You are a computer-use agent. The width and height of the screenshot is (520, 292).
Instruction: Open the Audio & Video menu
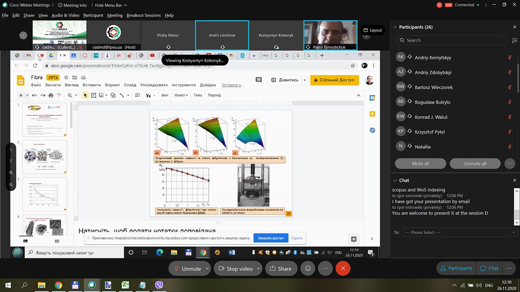[x=65, y=15]
